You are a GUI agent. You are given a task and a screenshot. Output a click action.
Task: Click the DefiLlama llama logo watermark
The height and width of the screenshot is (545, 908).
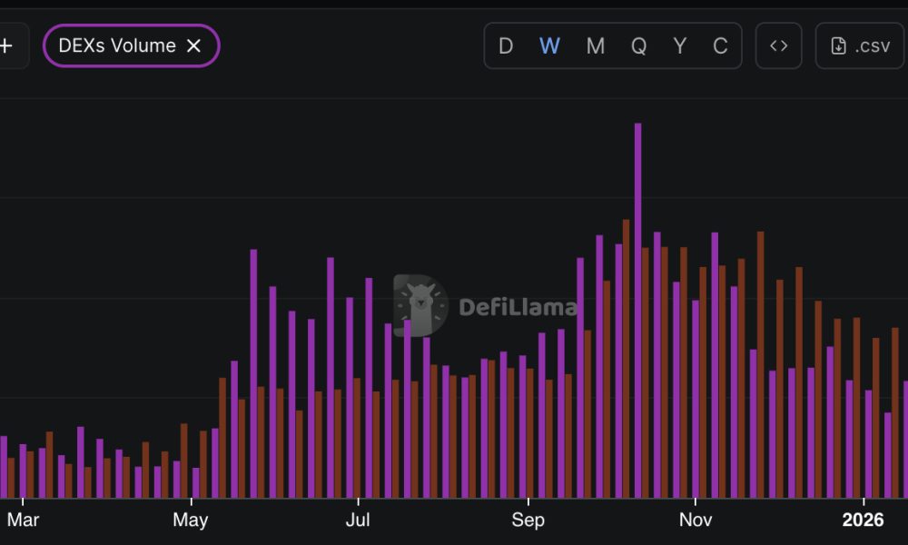click(x=420, y=305)
